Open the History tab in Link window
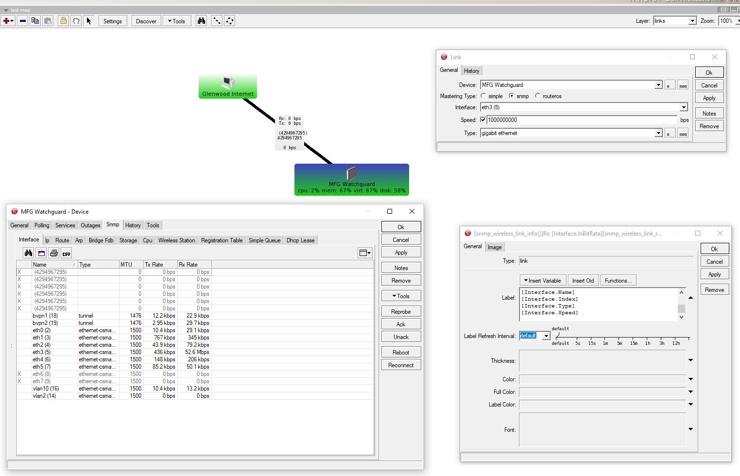 point(471,71)
